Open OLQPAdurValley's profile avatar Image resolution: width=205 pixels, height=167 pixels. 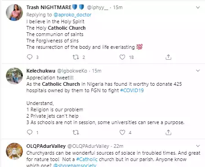coord(14,151)
